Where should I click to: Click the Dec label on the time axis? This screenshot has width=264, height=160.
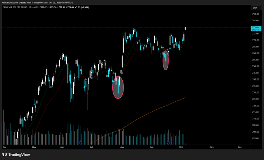tap(240, 147)
